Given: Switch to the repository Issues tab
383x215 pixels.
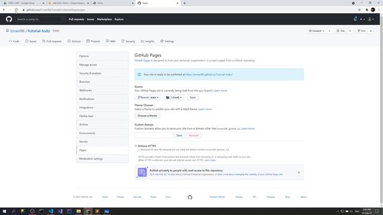Looking at the screenshot, I should [31, 41].
